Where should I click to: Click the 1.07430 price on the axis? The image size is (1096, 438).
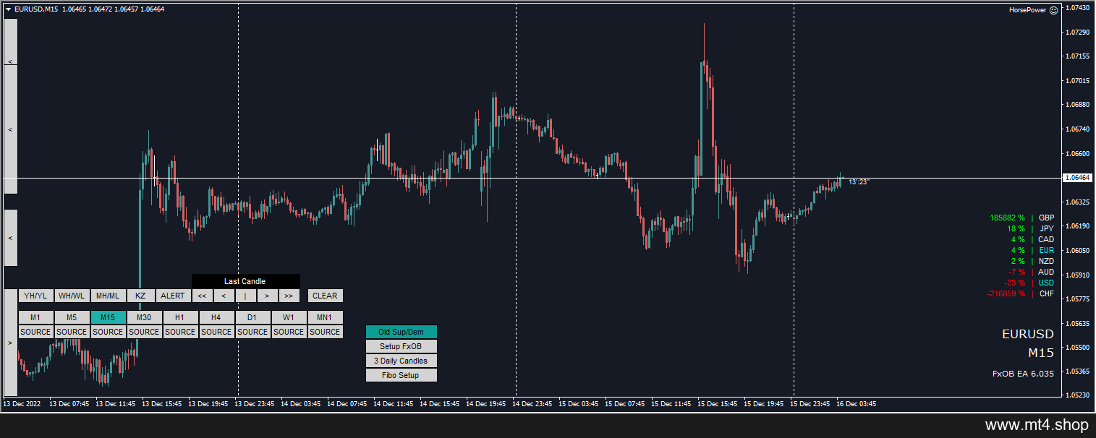click(x=1079, y=7)
